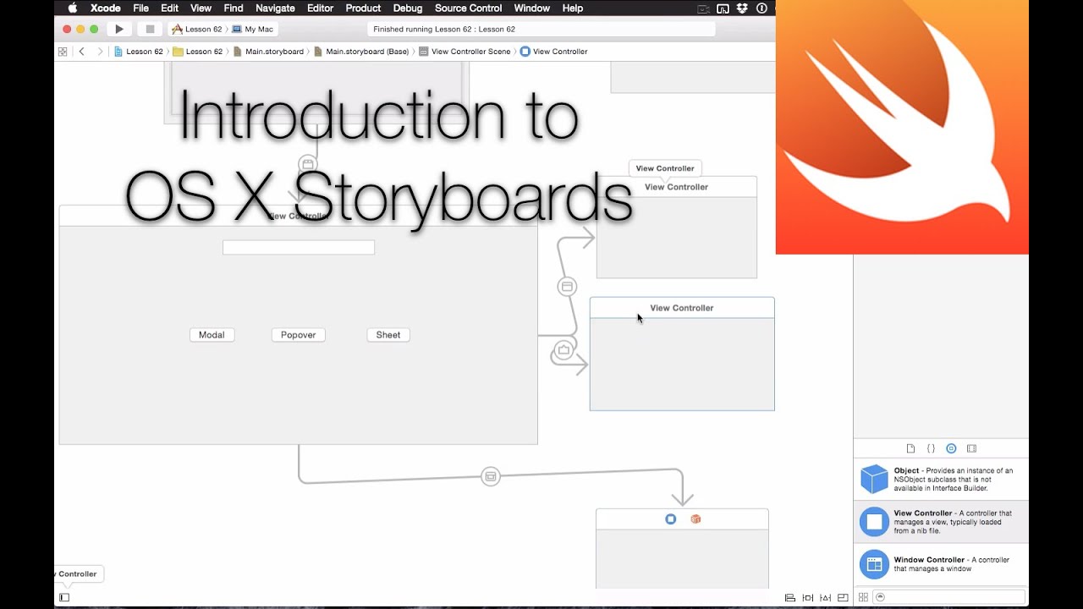
Task: Go back with the jump bar left arrow
Action: pyautogui.click(x=81, y=52)
